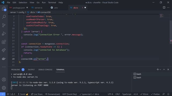Open the File menu
The image size is (172, 96).
pyautogui.click(x=8, y=2)
